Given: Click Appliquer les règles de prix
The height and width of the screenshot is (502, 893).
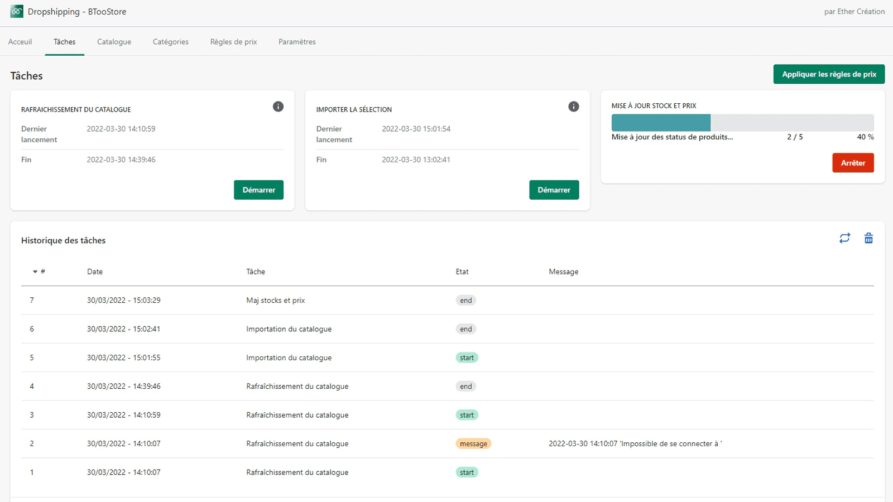Looking at the screenshot, I should click(x=828, y=74).
